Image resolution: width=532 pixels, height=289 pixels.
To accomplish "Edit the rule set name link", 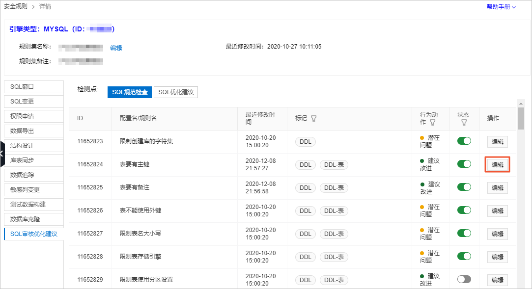I will point(116,48).
